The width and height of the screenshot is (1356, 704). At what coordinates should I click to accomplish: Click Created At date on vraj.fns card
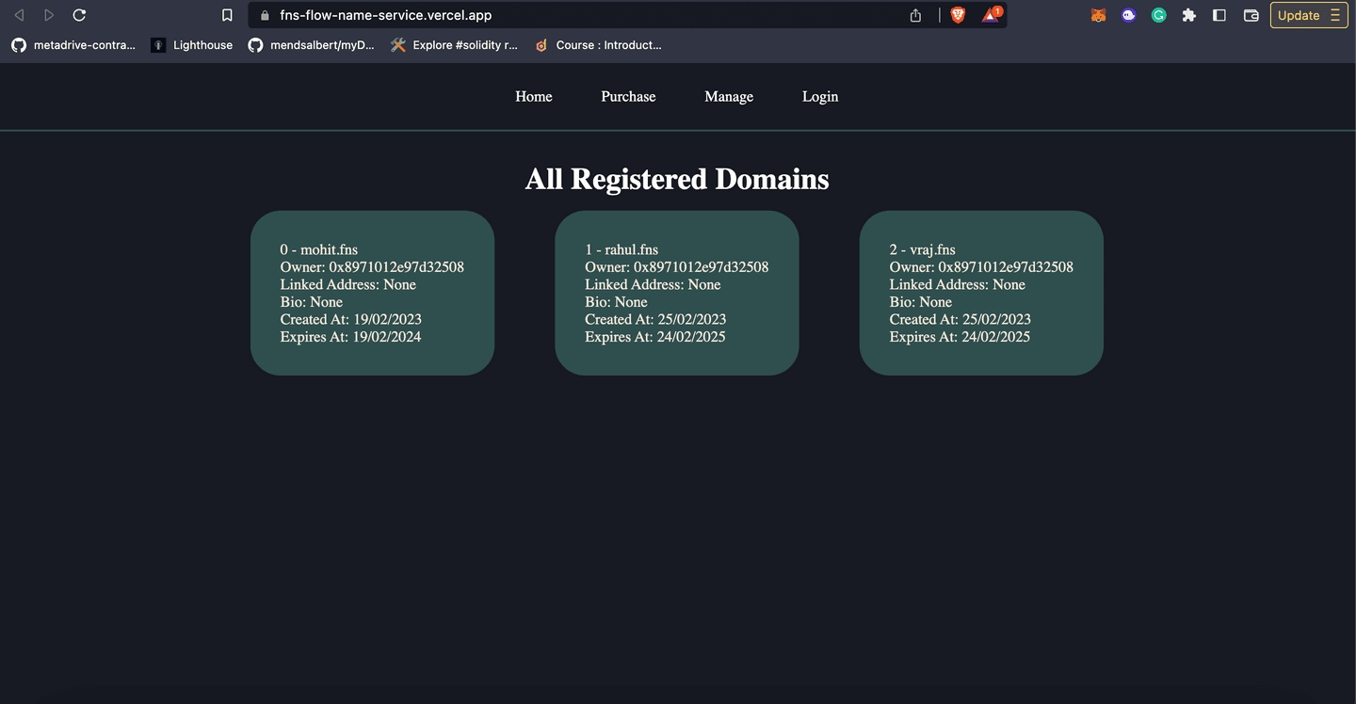click(x=960, y=319)
